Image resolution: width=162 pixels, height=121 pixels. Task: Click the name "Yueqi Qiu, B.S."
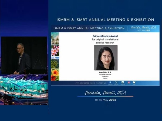point(105,72)
